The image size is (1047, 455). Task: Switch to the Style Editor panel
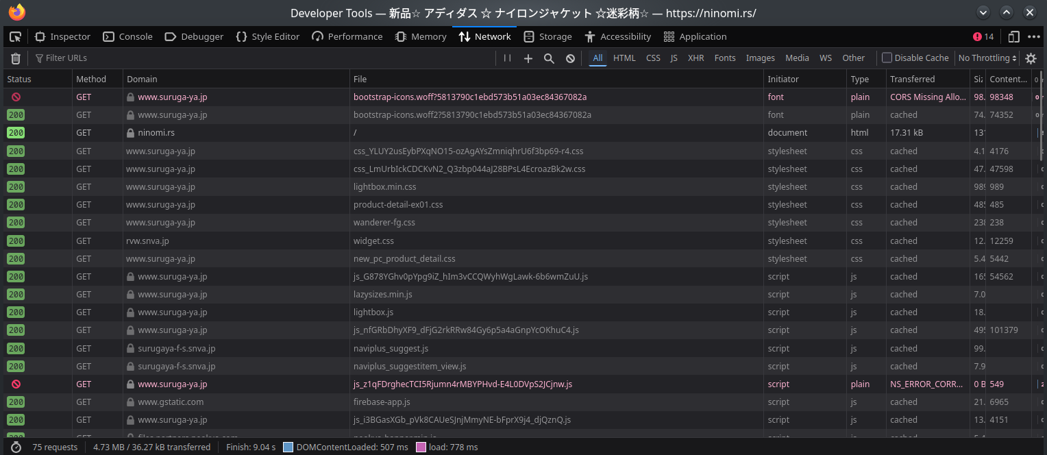267,37
